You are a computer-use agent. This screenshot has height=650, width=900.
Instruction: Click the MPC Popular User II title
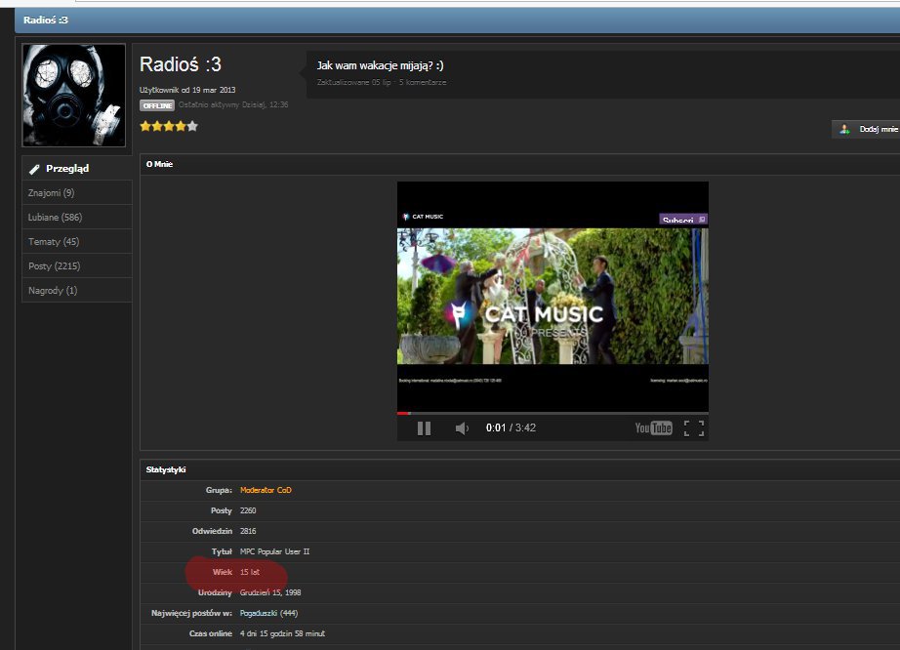click(274, 551)
